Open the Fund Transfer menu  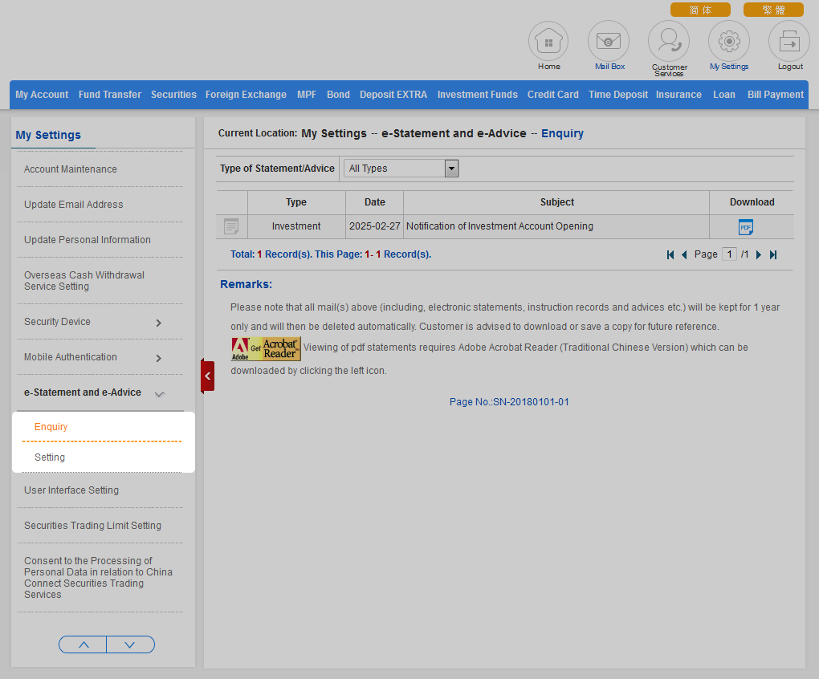pos(110,95)
